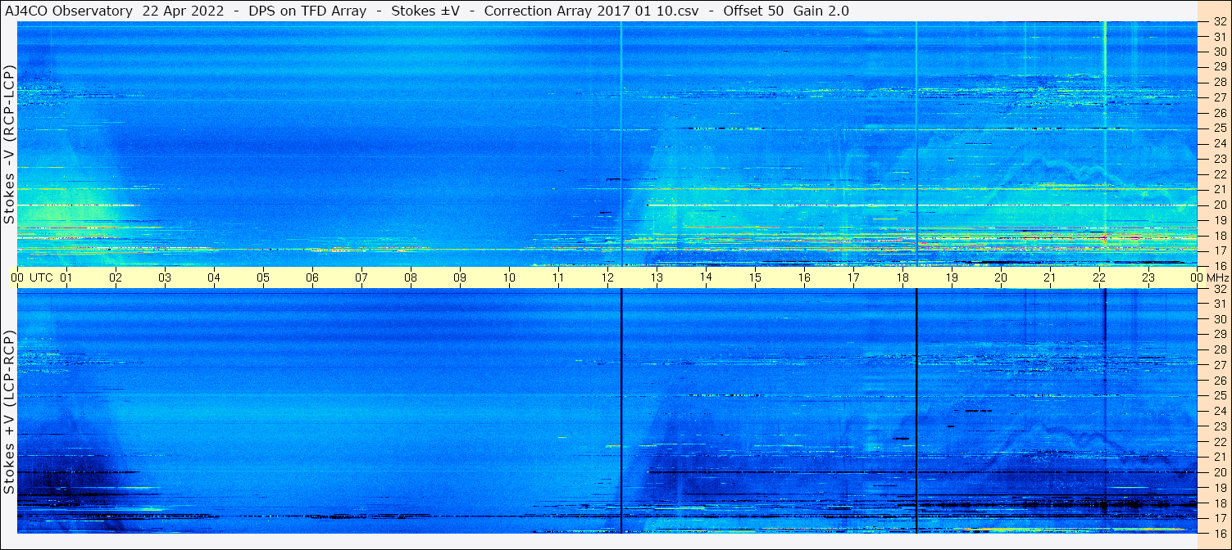The image size is (1232, 550).
Task: Select the 11 hour tick on time axis
Action: point(558,277)
